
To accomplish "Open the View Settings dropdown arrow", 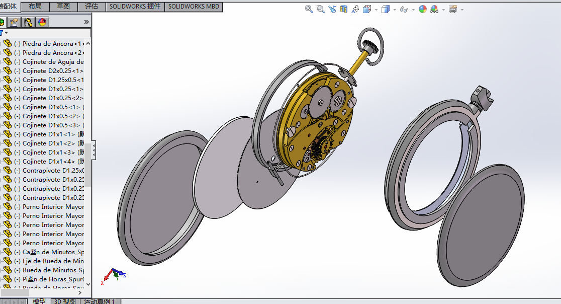I will pyautogui.click(x=462, y=10).
